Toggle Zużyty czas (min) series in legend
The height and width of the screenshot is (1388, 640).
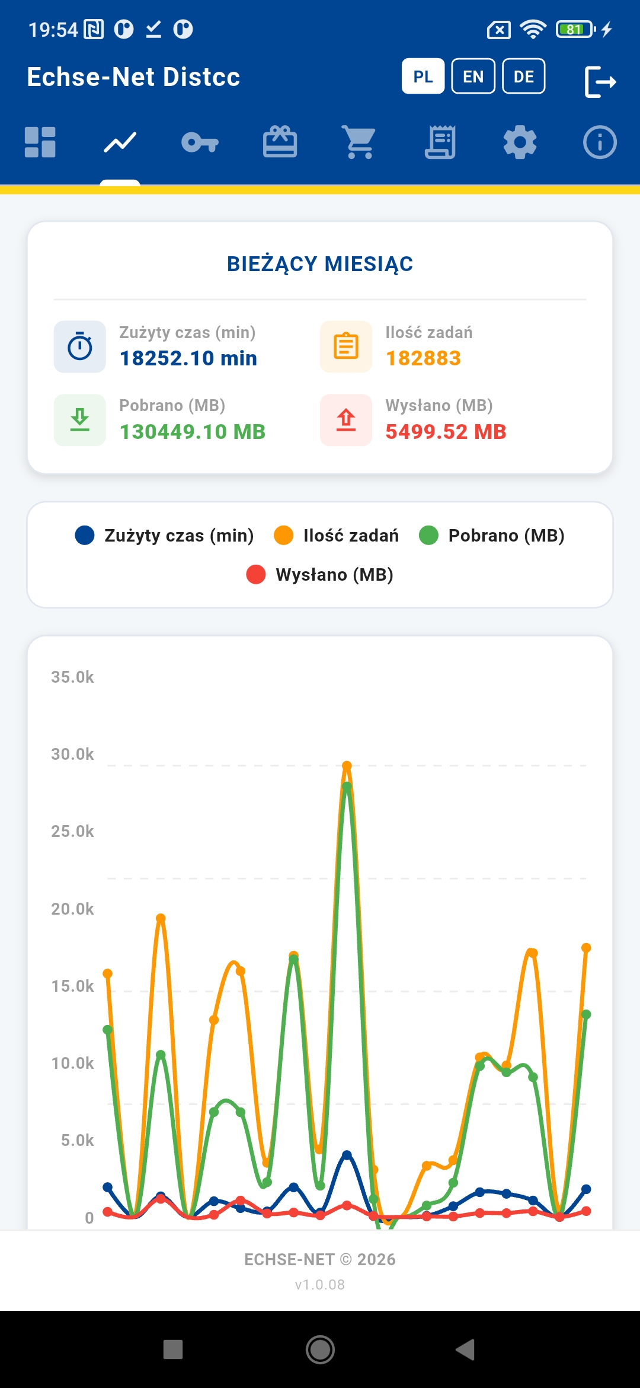pos(165,536)
